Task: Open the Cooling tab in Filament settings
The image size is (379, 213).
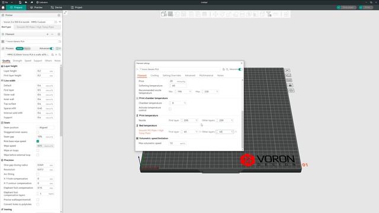Action: pos(155,76)
